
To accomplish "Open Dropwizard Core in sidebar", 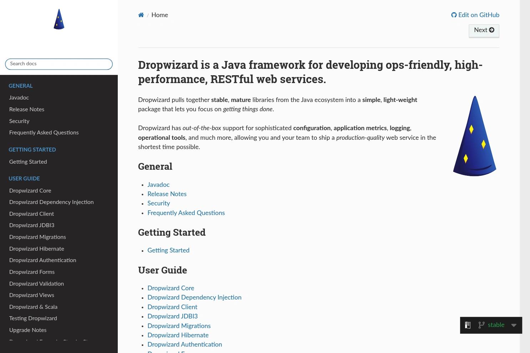I will [x=30, y=191].
